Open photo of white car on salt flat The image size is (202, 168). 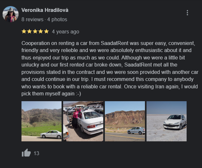167,121
